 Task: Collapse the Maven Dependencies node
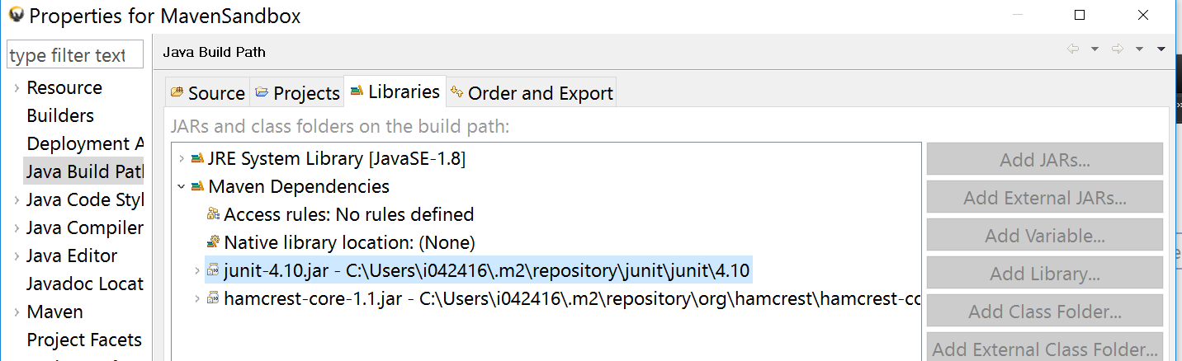(x=182, y=186)
